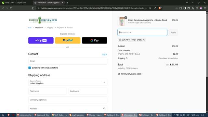The image size is (208, 117).
Task: Go back to the previous page
Action: pyautogui.click(x=3, y=8)
